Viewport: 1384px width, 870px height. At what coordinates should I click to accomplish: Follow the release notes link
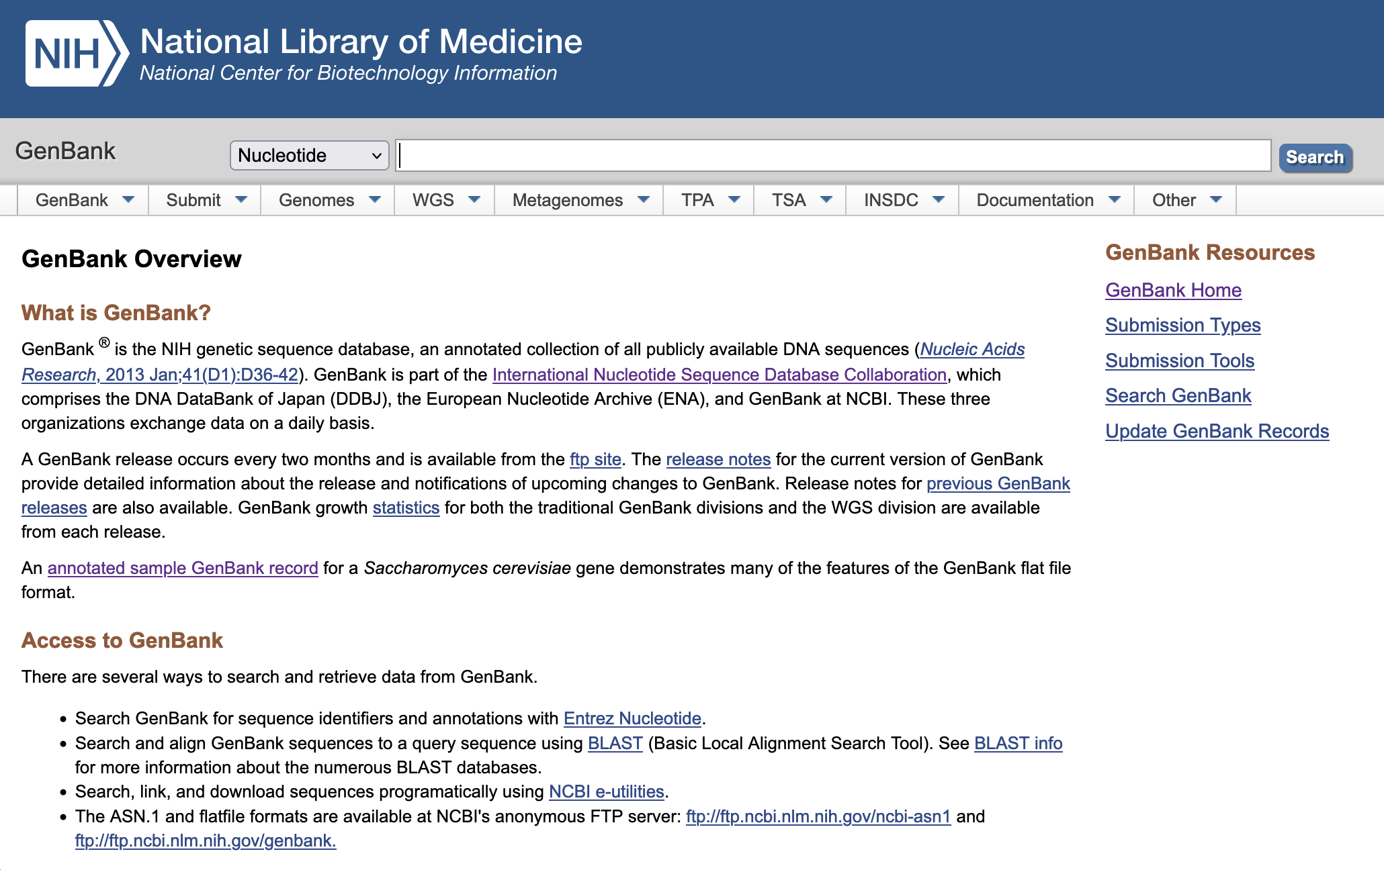pyautogui.click(x=718, y=459)
